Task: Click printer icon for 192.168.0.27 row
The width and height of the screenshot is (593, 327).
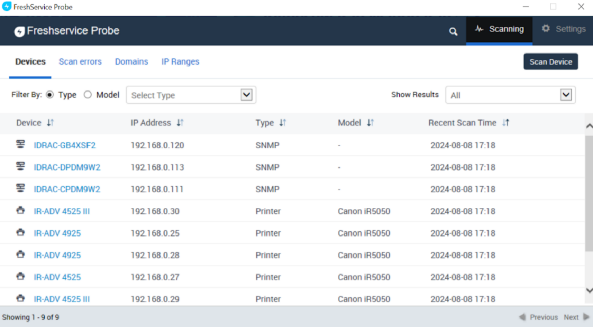Action: pos(20,276)
